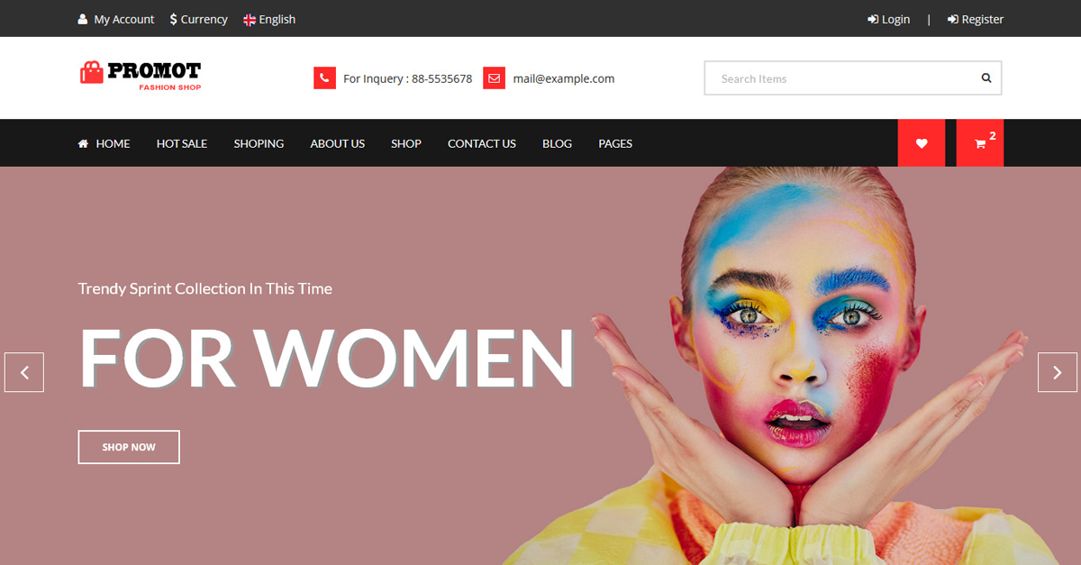This screenshot has height=565, width=1081.
Task: Click the Shop Now button
Action: [129, 447]
